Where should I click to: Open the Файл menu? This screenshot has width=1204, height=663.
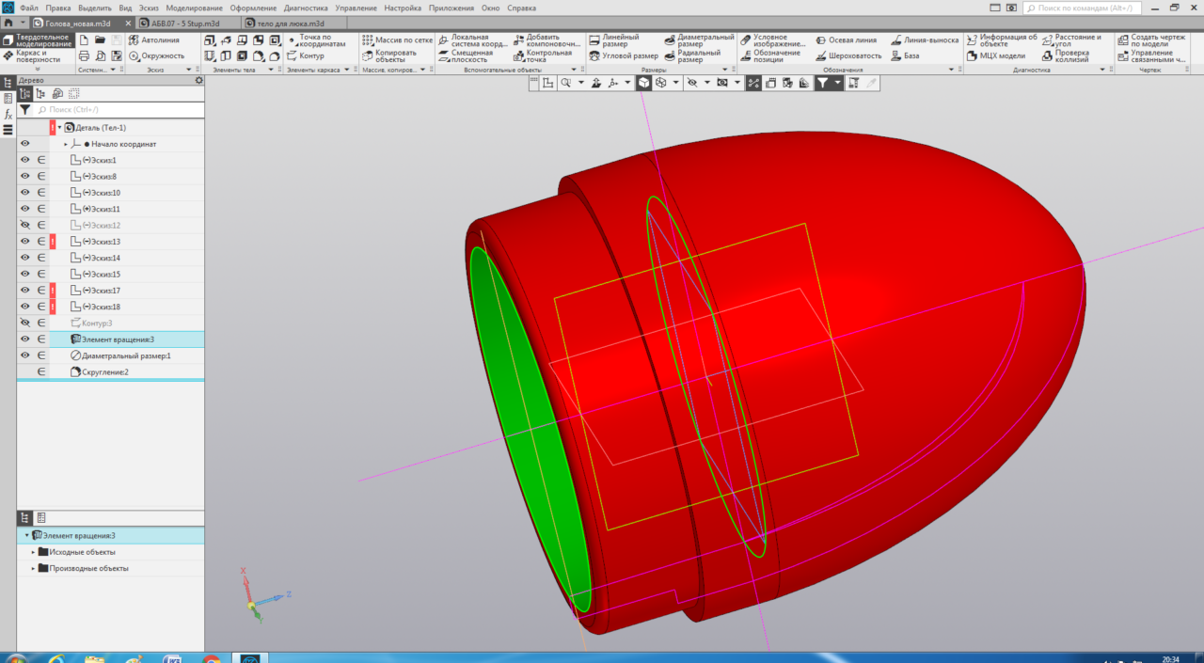tap(28, 8)
